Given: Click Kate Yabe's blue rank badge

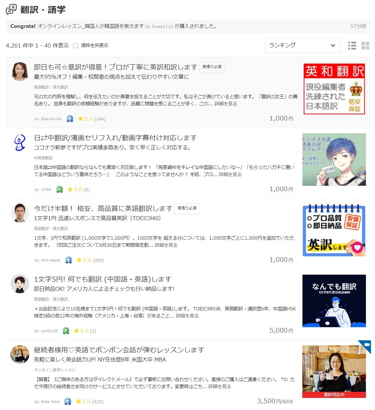Looking at the screenshot, I should [x=68, y=401].
